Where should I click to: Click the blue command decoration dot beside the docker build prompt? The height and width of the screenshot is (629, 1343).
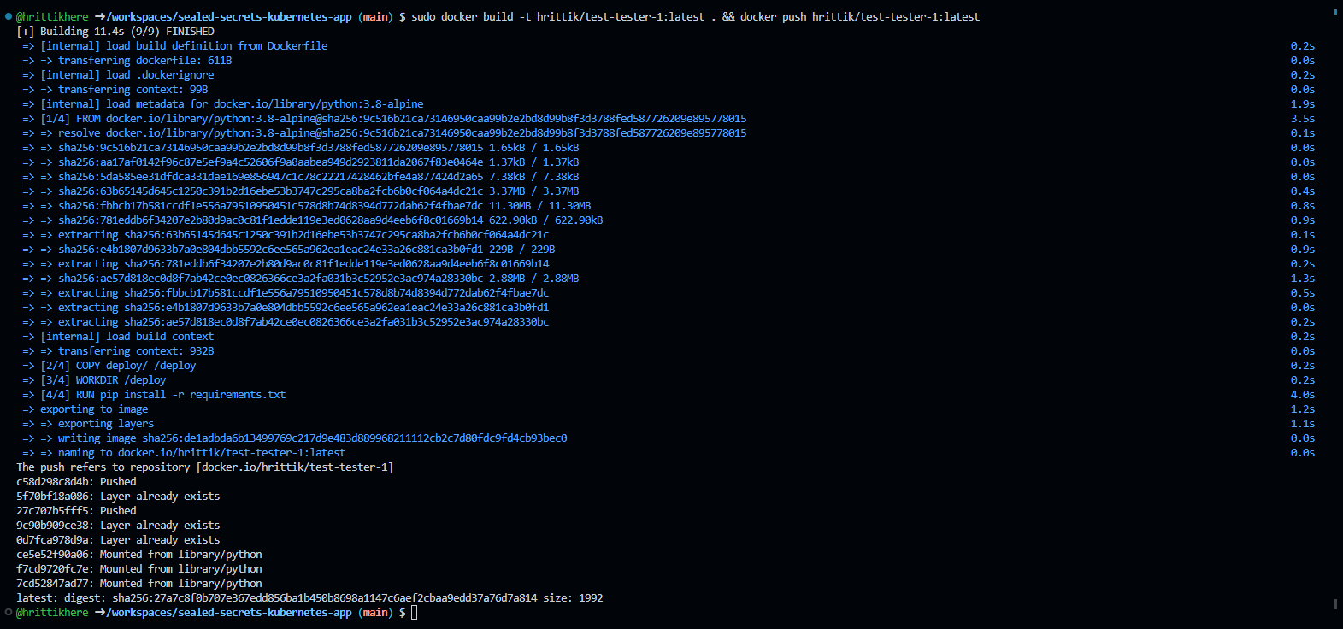pos(9,16)
